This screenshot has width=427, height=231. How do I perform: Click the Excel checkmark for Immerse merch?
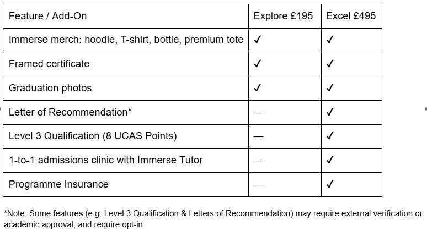pos(330,40)
